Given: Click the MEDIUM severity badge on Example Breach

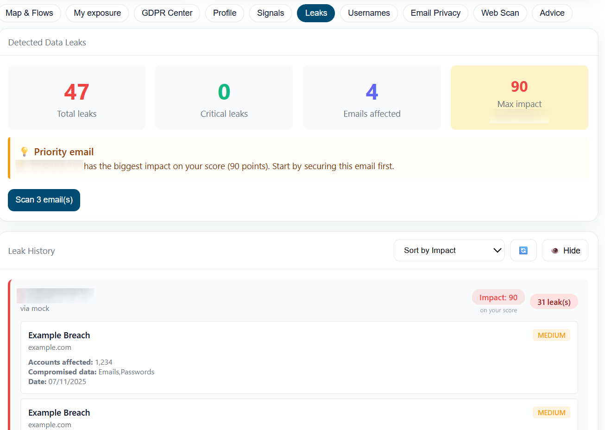Looking at the screenshot, I should click(551, 335).
